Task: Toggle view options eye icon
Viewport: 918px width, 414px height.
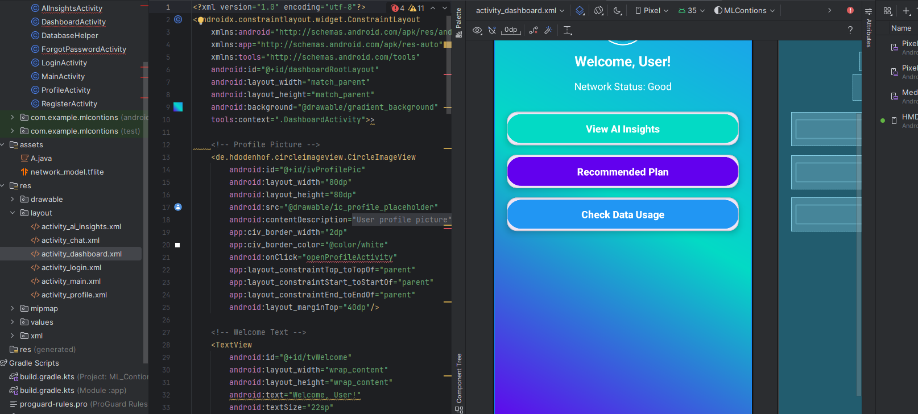Action: [478, 30]
